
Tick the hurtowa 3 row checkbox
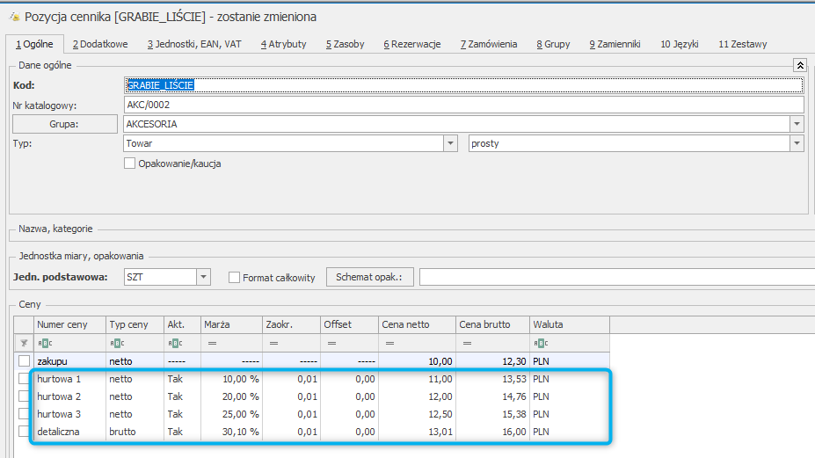point(24,414)
